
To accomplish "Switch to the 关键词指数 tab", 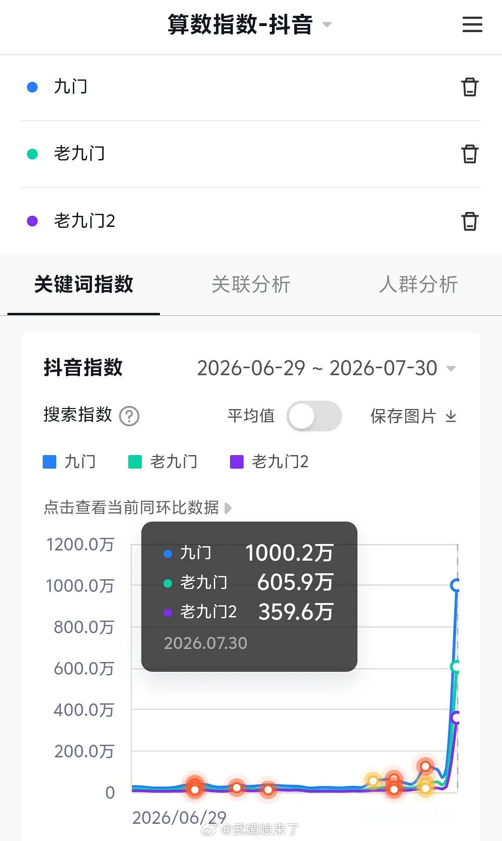I will 84,285.
